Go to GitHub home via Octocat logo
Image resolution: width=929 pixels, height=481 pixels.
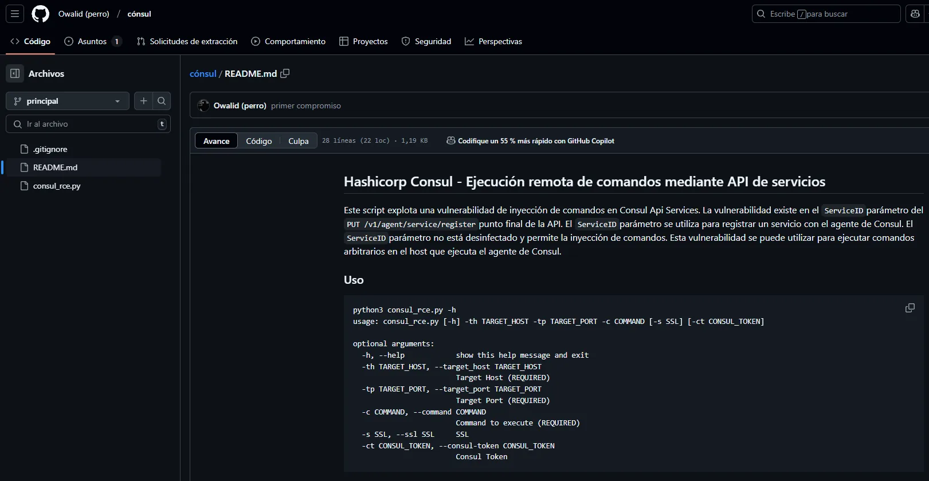click(40, 14)
